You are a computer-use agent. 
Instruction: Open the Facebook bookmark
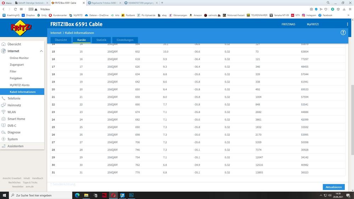pos(325,15)
